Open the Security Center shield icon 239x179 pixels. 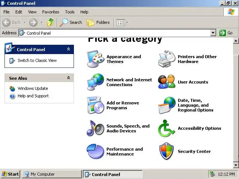(167, 151)
